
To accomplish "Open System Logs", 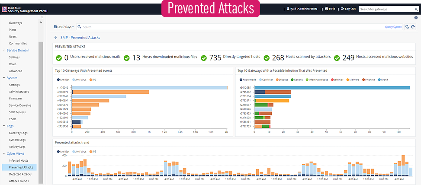I will tap(17, 140).
